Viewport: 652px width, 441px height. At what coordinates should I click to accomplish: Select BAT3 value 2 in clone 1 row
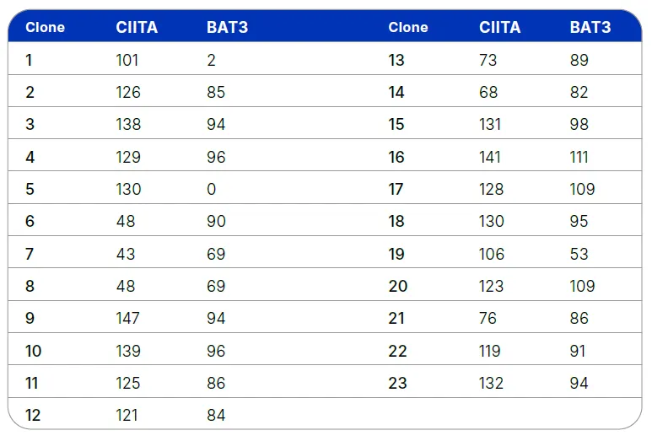click(211, 61)
